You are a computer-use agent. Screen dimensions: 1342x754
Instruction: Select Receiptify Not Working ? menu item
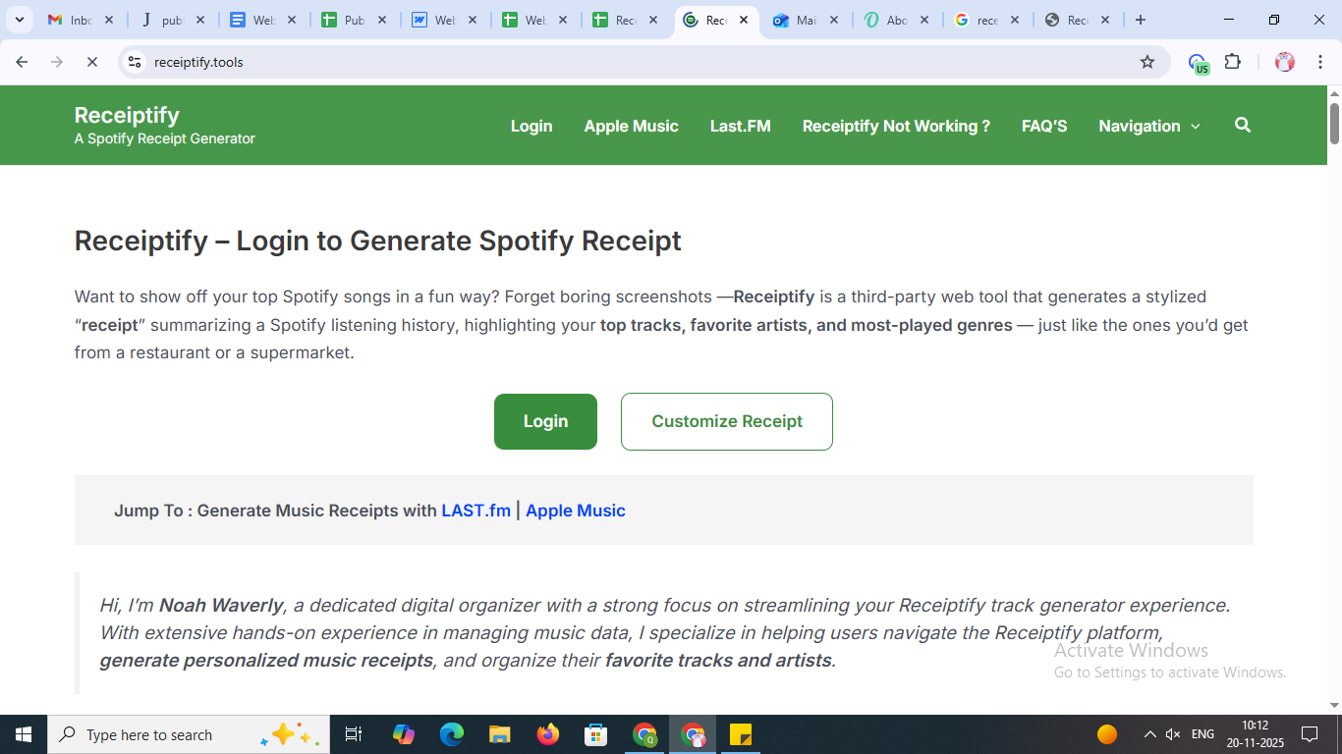(895, 126)
